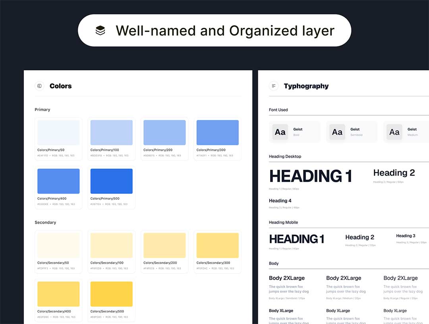The width and height of the screenshot is (429, 324).
Task: Select the Colors/Secondary/300 swatch
Action: click(x=218, y=245)
